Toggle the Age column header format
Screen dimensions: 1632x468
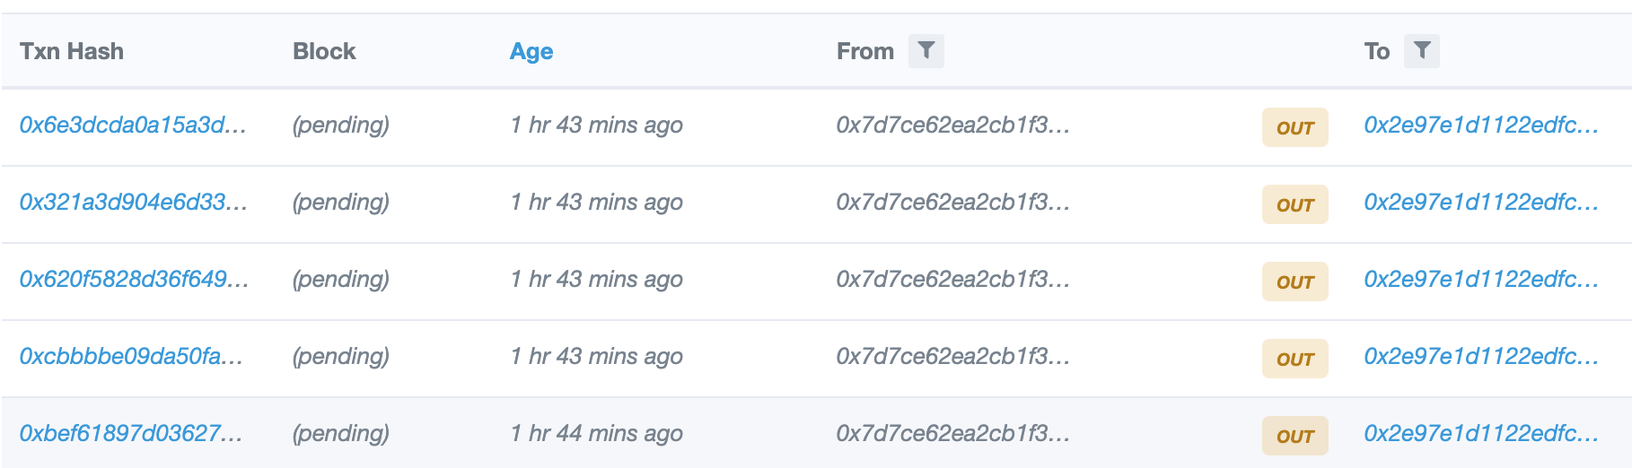[531, 52]
